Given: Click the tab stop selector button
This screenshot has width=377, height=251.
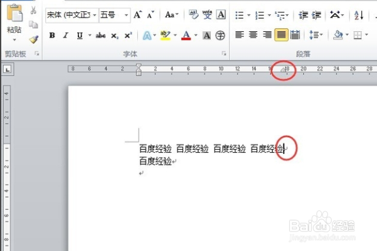Looking at the screenshot, I should coord(8,69).
